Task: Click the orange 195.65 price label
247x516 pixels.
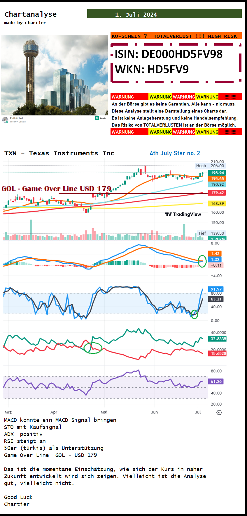Action: click(x=217, y=179)
